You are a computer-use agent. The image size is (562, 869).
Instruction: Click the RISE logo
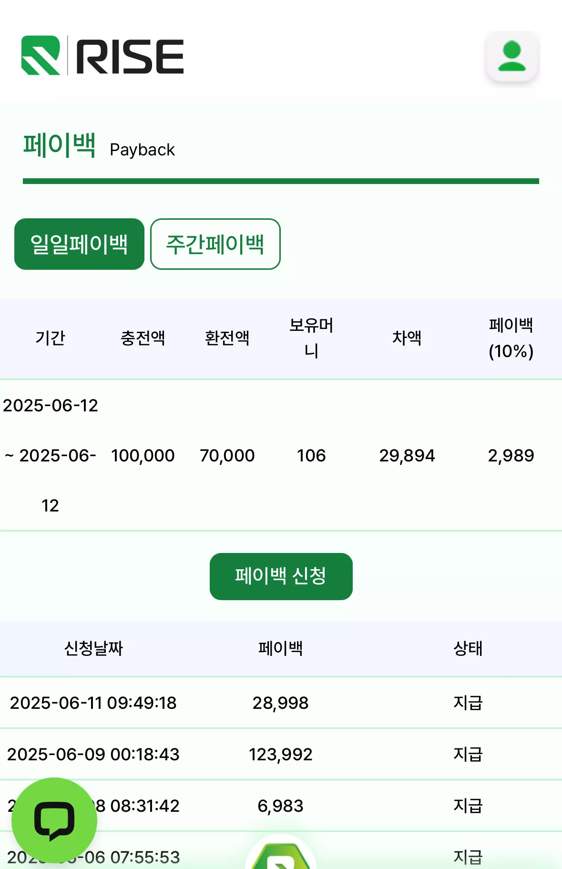click(102, 56)
